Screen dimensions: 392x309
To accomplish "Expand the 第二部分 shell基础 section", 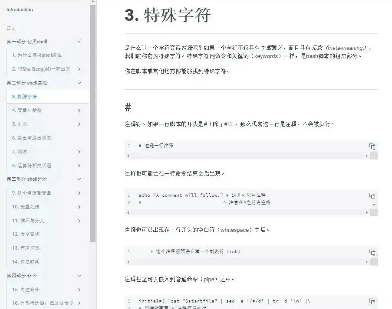I will [x=79, y=83].
